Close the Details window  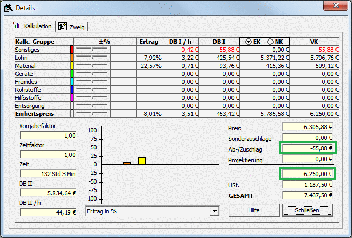coord(336,5)
